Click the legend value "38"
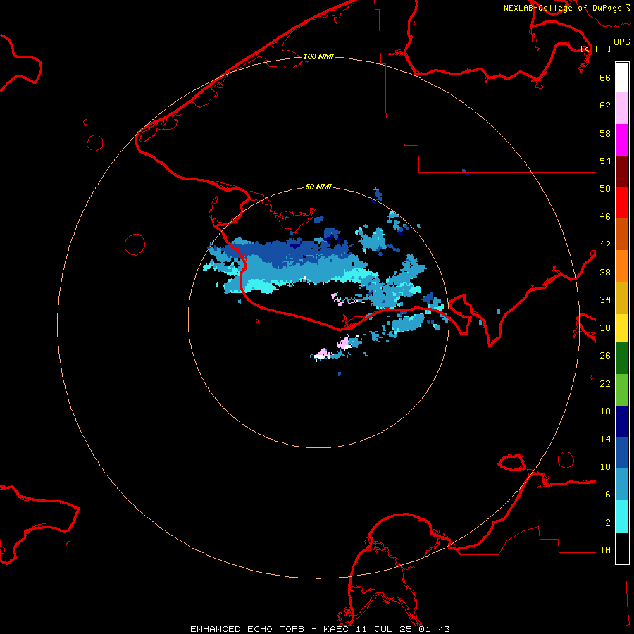 (x=605, y=272)
